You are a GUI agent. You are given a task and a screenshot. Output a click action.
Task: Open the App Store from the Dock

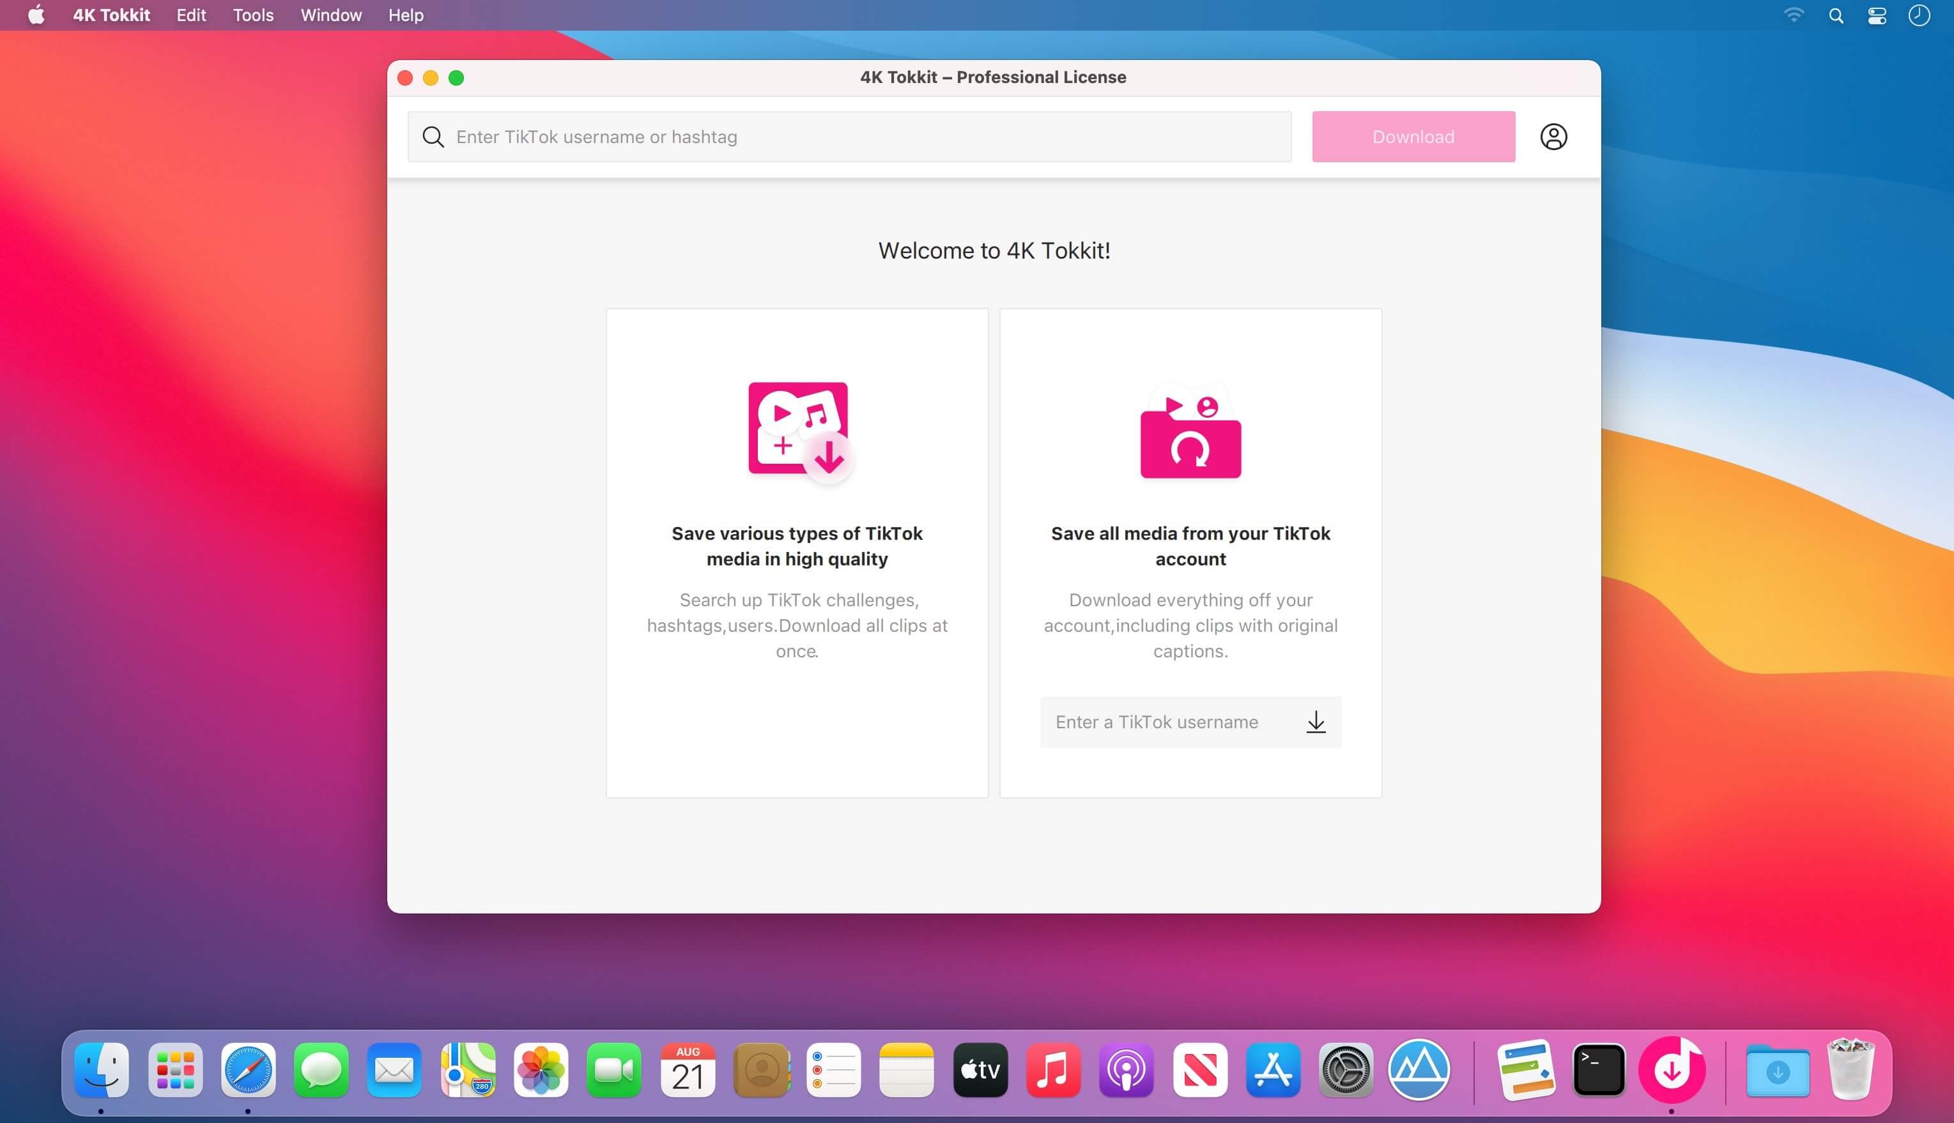(1273, 1070)
